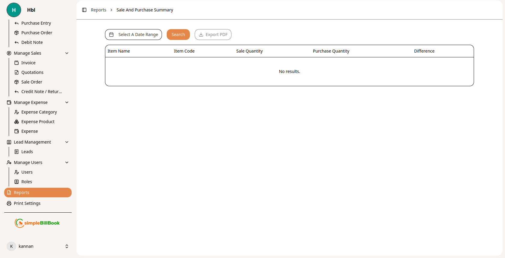This screenshot has width=505, height=258.
Task: Toggle the sidebar panel icon
Action: click(84, 10)
